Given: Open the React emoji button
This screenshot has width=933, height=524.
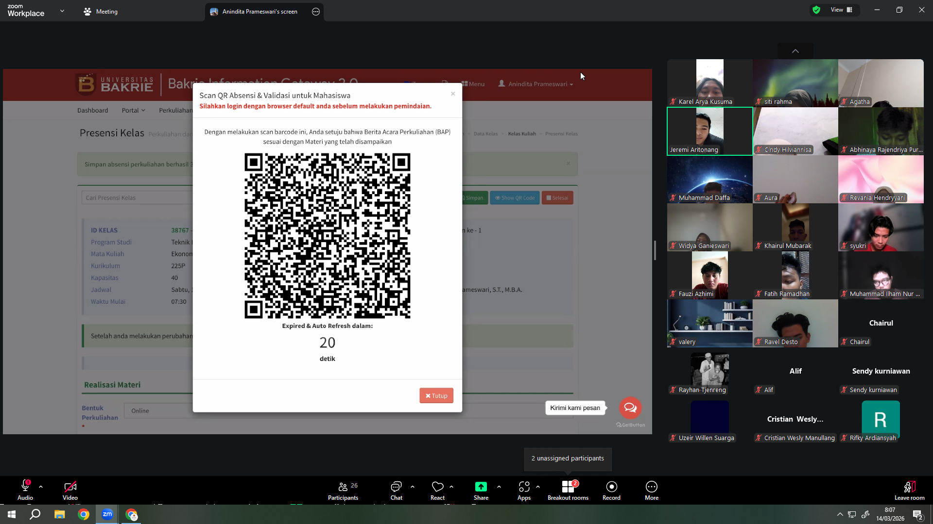Looking at the screenshot, I should click(x=437, y=490).
